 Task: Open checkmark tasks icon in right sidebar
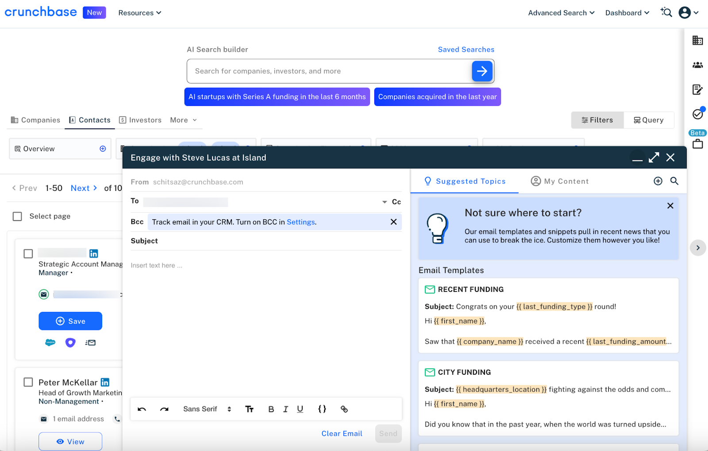click(x=698, y=114)
